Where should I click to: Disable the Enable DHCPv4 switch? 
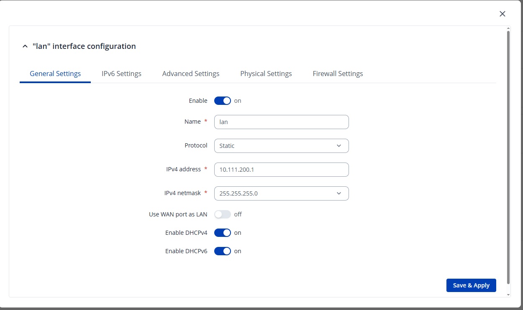(x=223, y=233)
